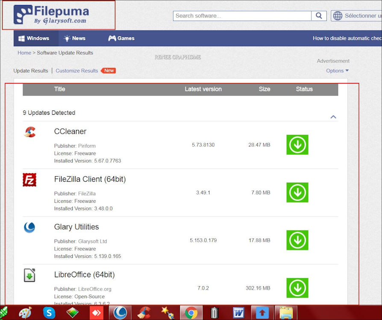382x320 pixels.
Task: Open File Explorer from the taskbar
Action: [x=286, y=313]
